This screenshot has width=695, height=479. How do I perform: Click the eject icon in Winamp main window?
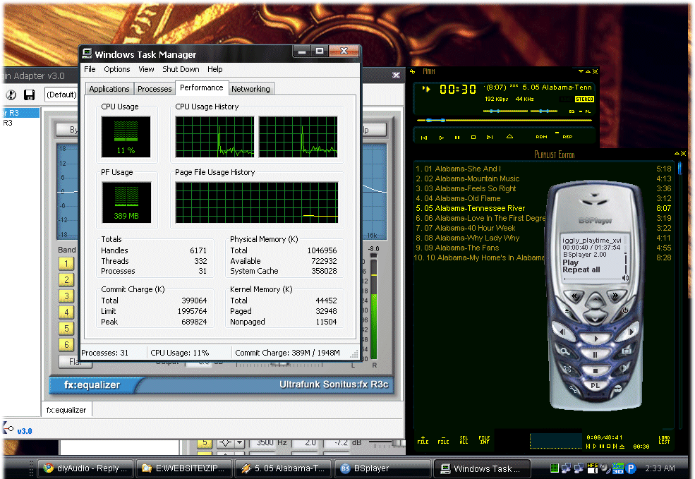click(x=509, y=136)
